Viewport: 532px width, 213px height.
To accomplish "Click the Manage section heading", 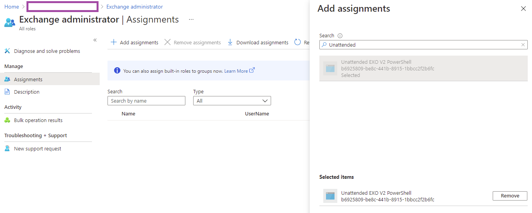I will tap(14, 66).
